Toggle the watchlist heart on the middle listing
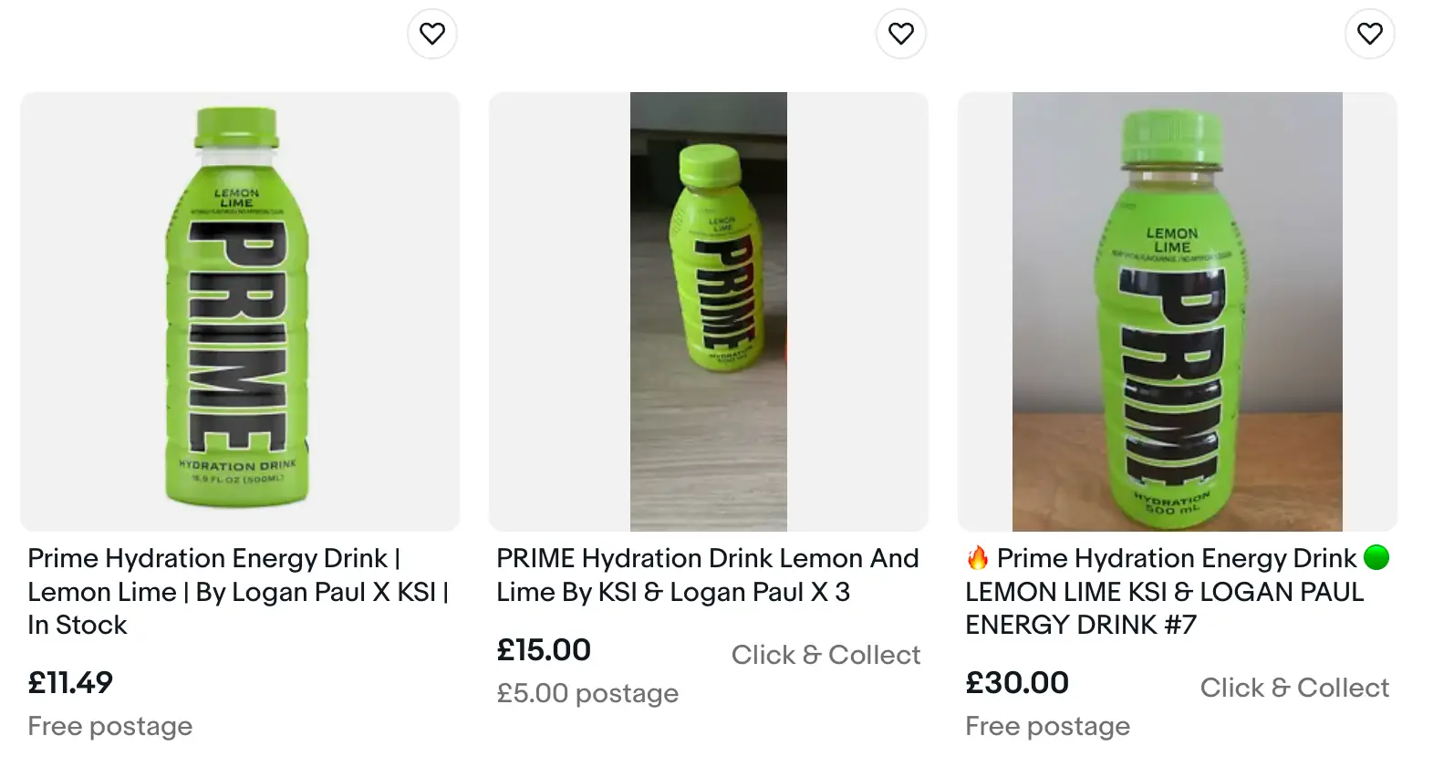This screenshot has height=777, width=1454. pyautogui.click(x=901, y=33)
